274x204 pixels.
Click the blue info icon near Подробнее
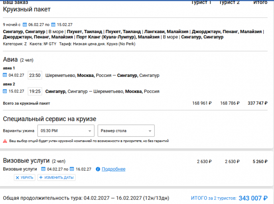coord(98,169)
